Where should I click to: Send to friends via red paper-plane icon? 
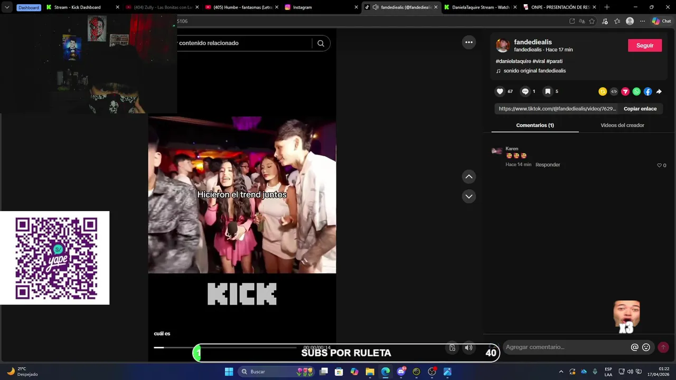pyautogui.click(x=625, y=91)
